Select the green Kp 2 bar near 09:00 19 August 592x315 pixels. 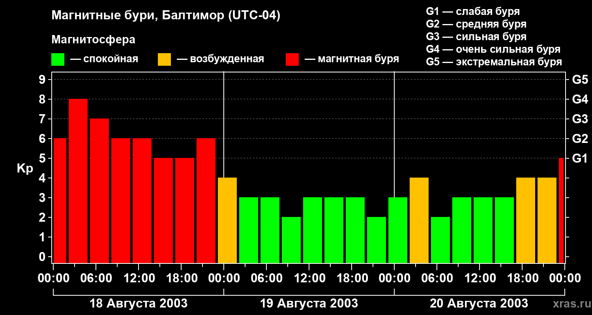(291, 240)
